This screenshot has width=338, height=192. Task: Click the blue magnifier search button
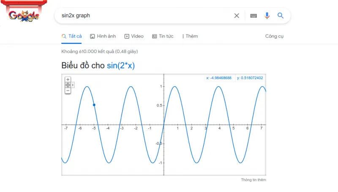click(280, 16)
